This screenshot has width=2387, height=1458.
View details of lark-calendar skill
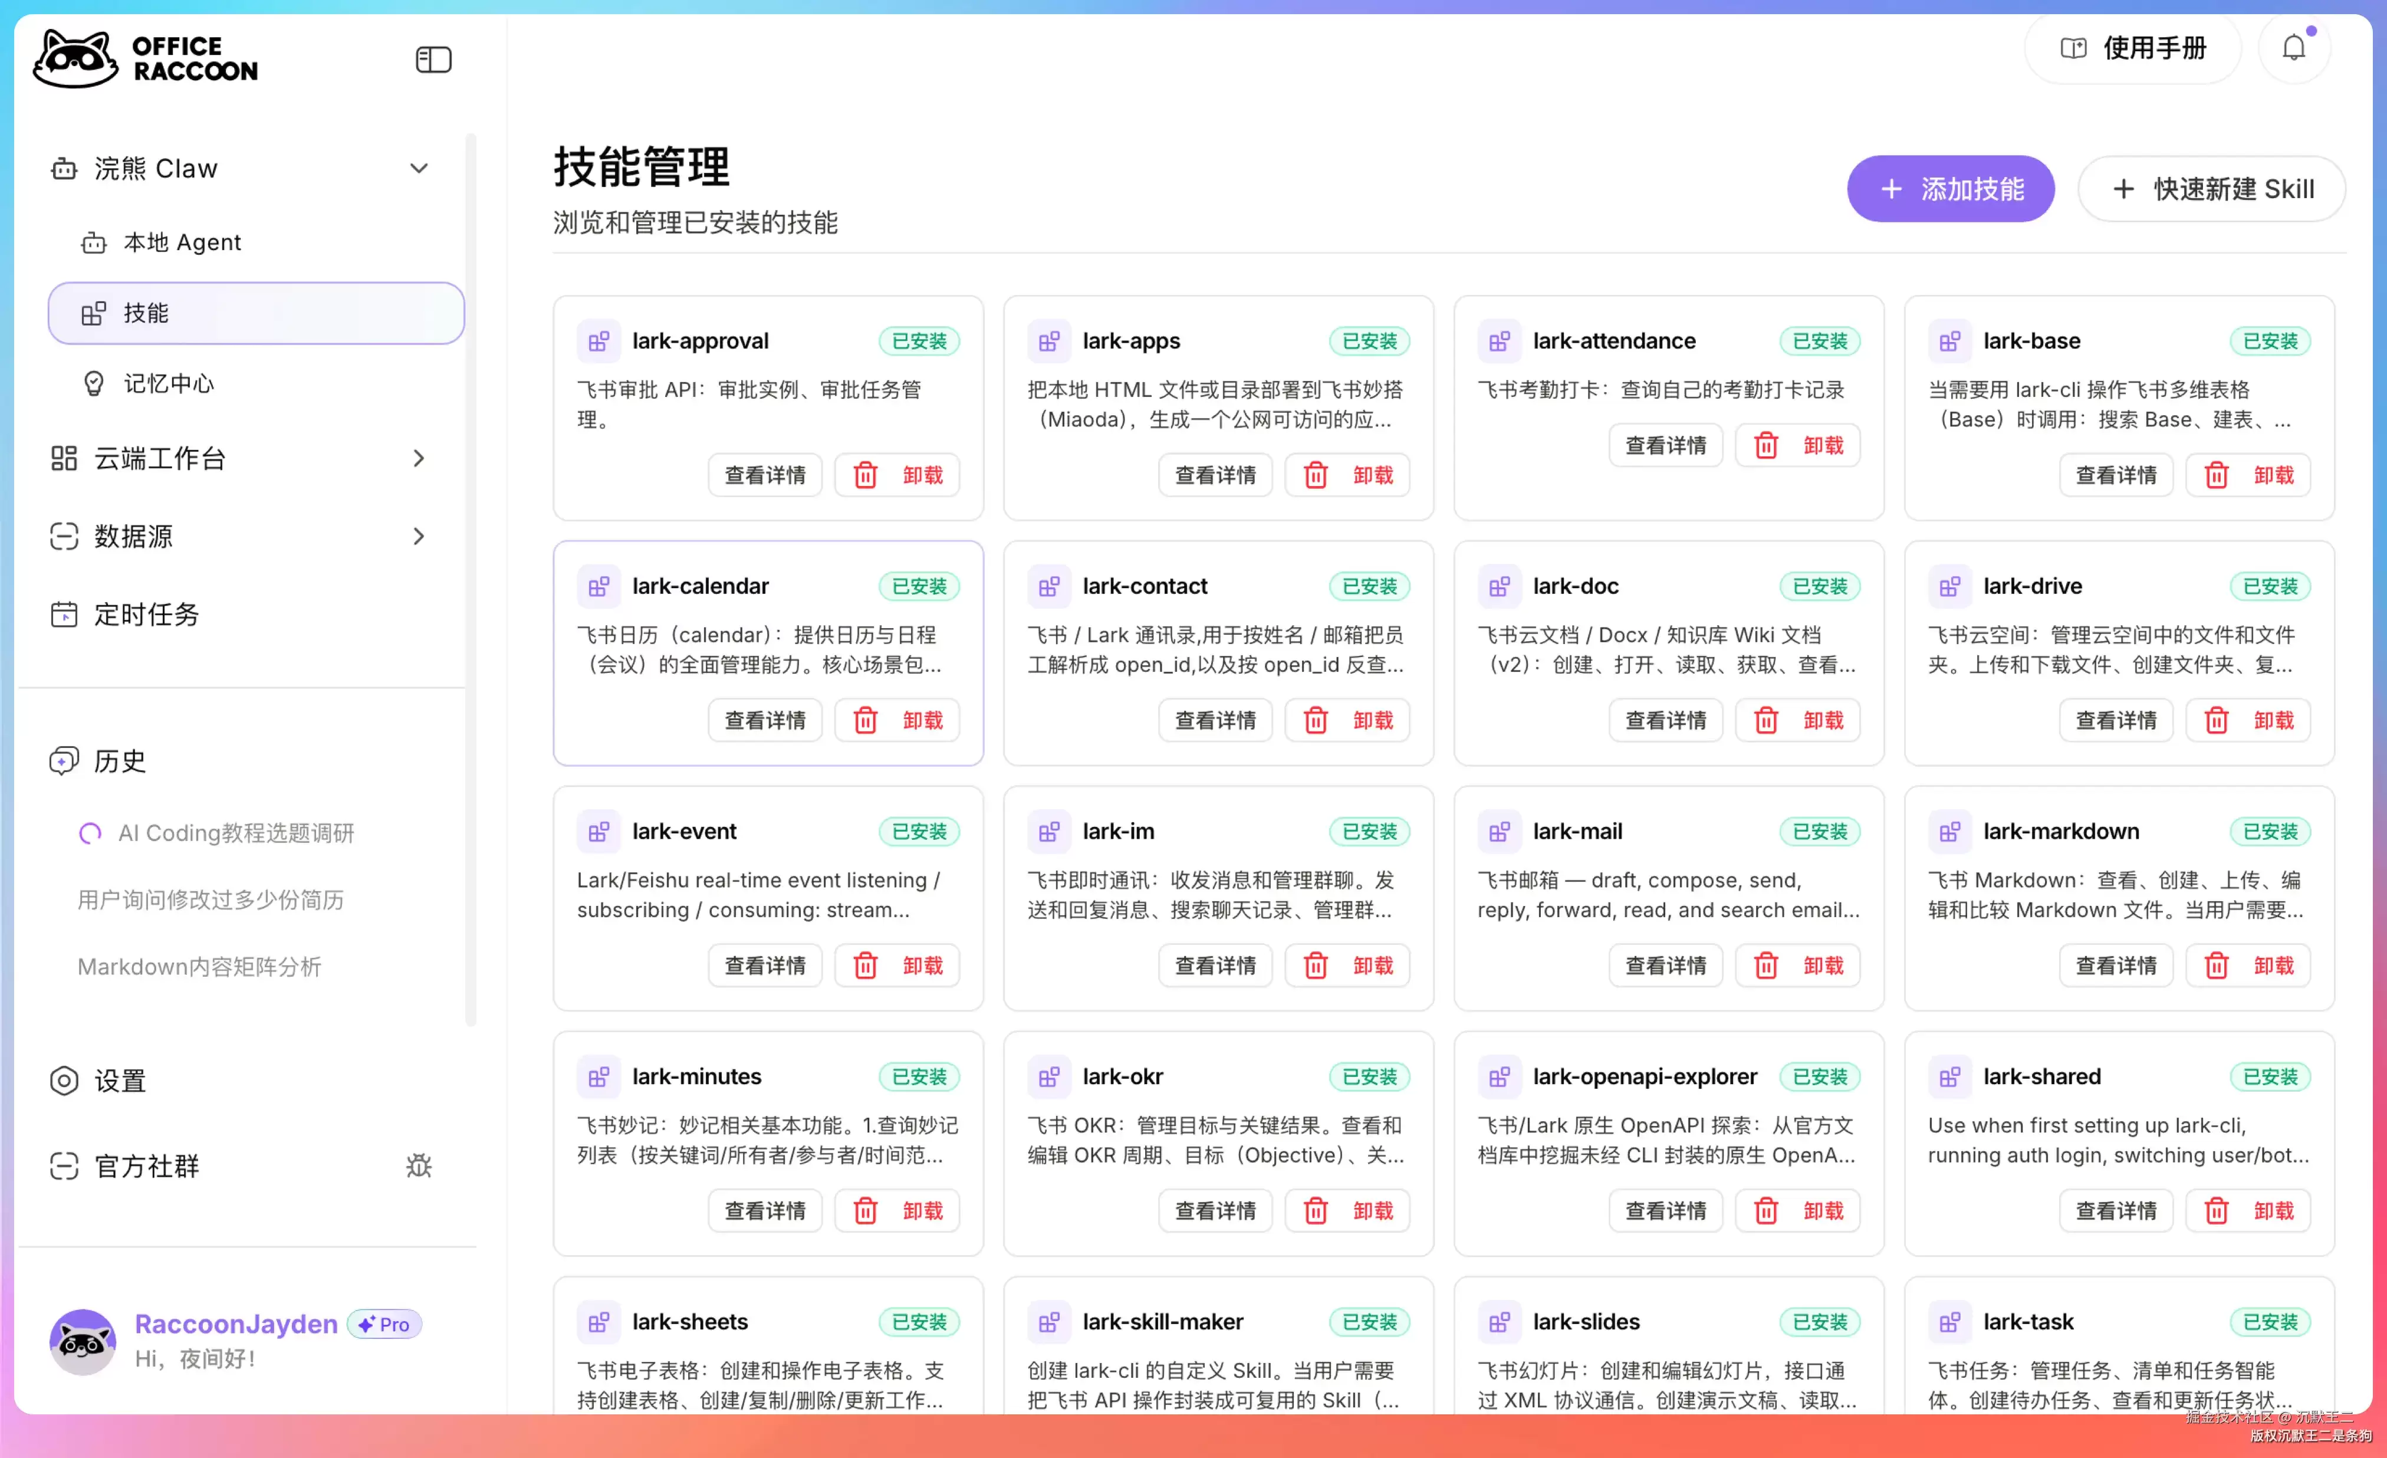coord(764,721)
